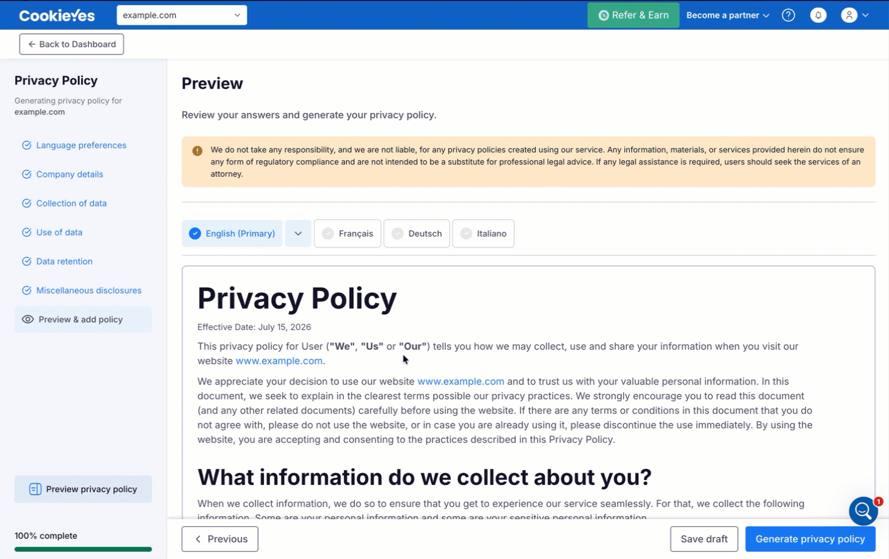Image resolution: width=889 pixels, height=559 pixels.
Task: Click the CookieYes logo
Action: tap(57, 15)
